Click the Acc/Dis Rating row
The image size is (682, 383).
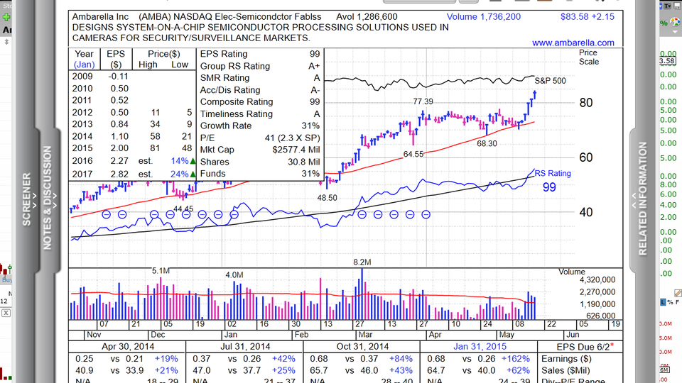[x=260, y=90]
